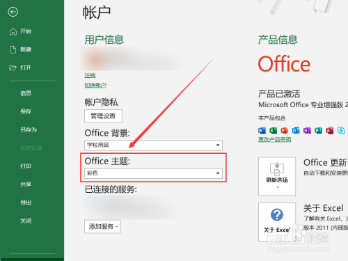Expand the Office 主题 dropdown arrow

pyautogui.click(x=218, y=173)
